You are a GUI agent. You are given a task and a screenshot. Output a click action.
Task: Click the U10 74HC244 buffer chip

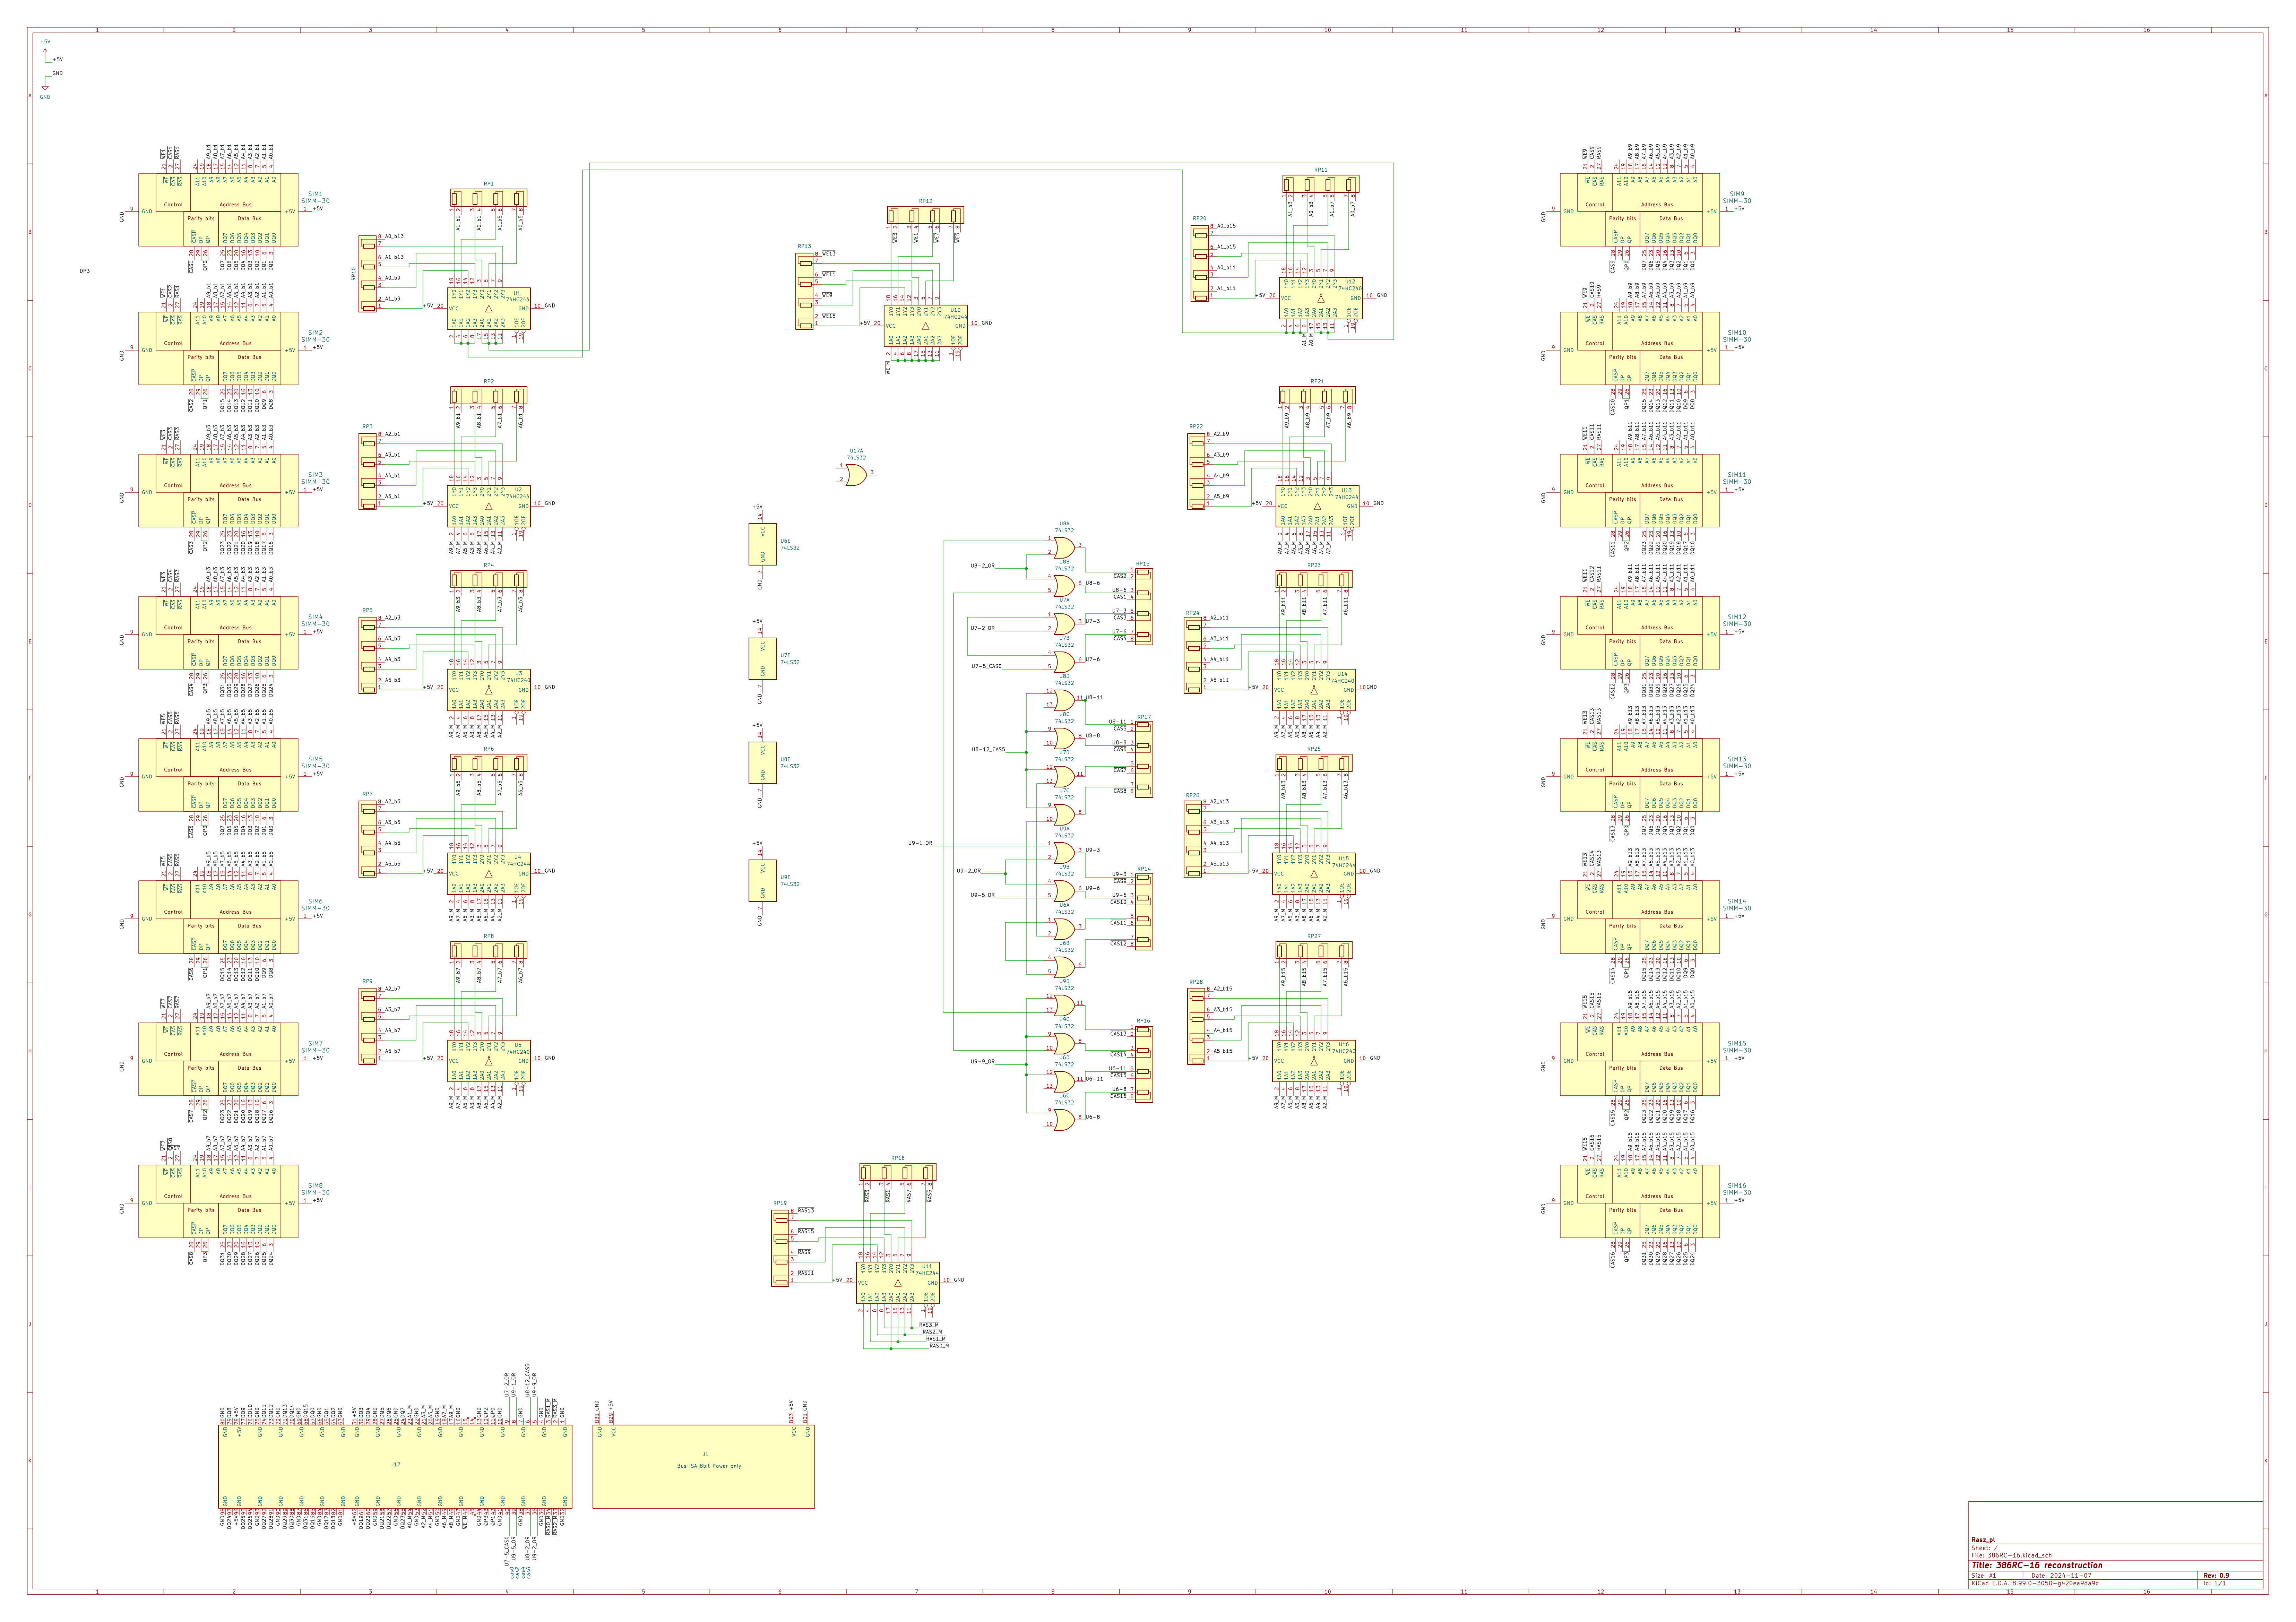coord(926,326)
